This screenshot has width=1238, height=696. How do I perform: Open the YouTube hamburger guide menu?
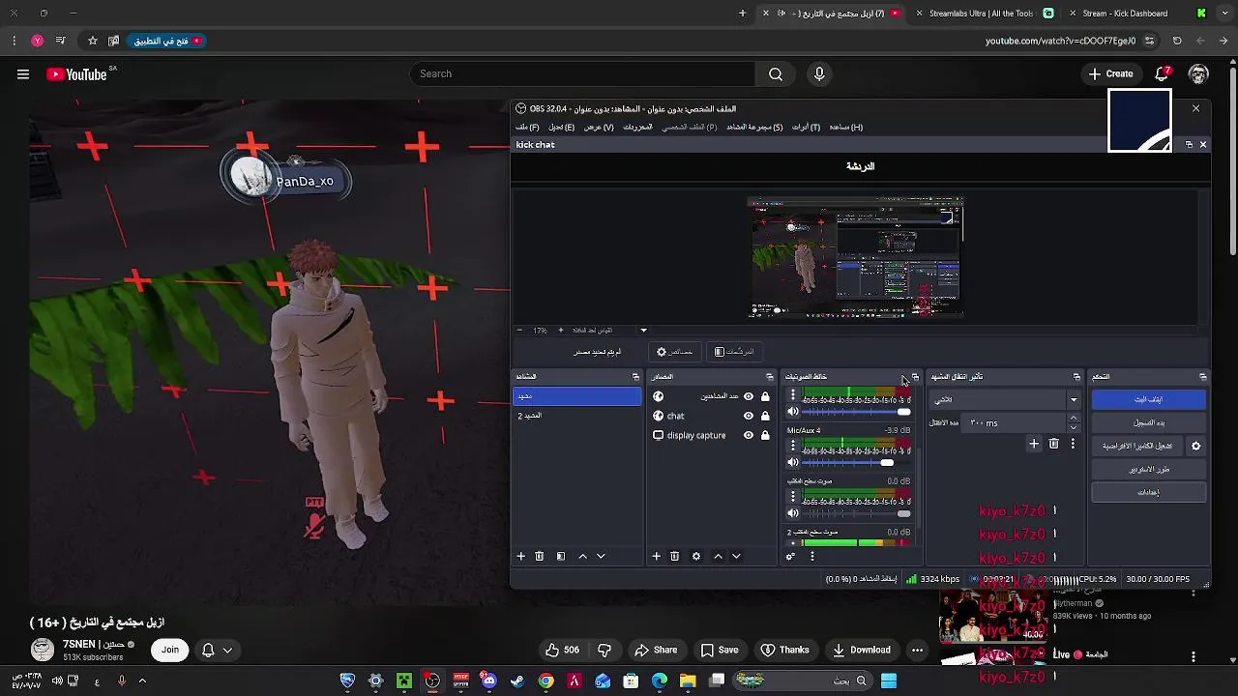click(23, 74)
